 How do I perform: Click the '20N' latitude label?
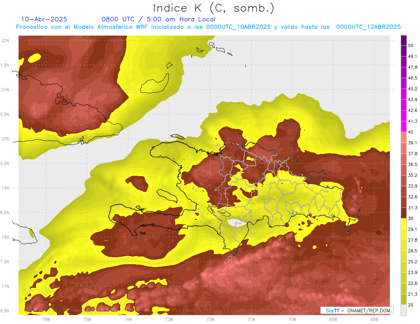click(x=6, y=139)
